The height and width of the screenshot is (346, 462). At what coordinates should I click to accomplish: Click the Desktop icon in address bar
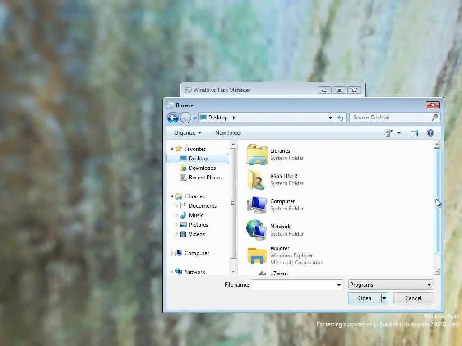pyautogui.click(x=203, y=118)
